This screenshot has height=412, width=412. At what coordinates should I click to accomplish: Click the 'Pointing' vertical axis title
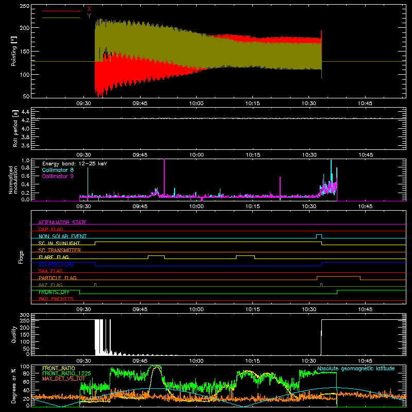coord(14,51)
